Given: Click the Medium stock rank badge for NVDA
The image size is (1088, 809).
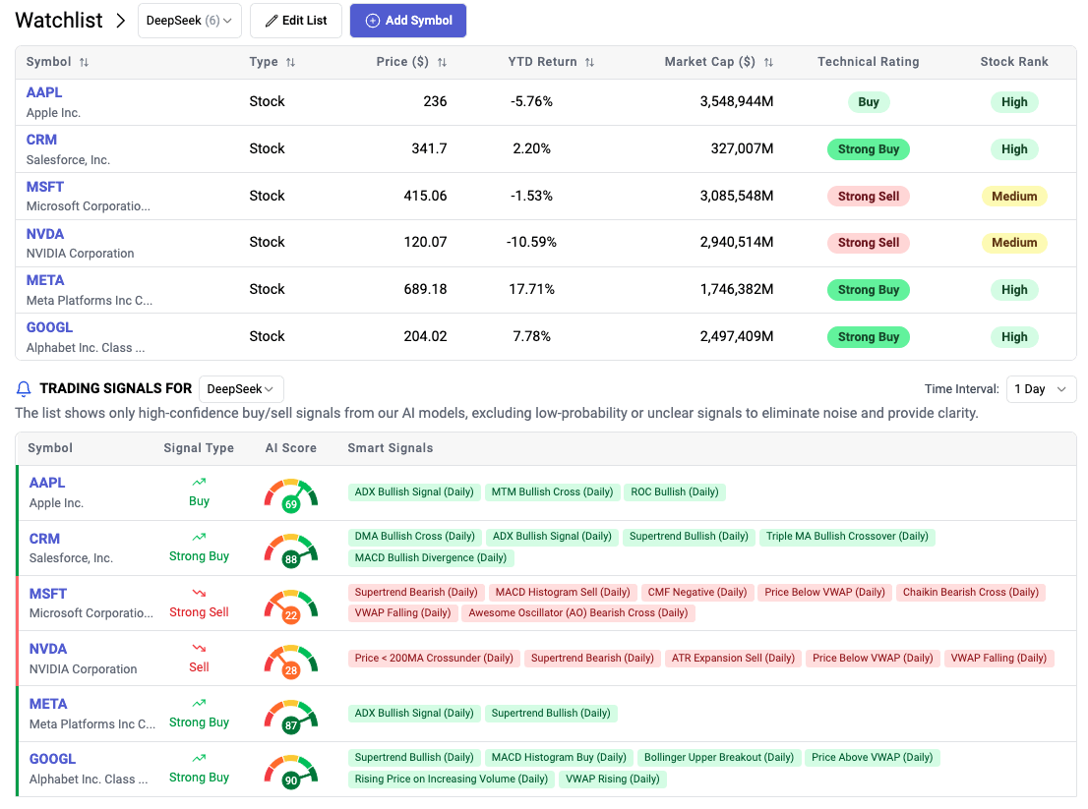Looking at the screenshot, I should tap(1014, 243).
